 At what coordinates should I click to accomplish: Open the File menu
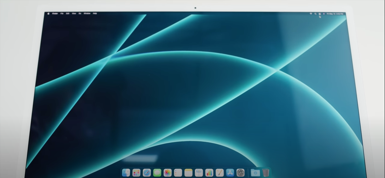(63, 13)
